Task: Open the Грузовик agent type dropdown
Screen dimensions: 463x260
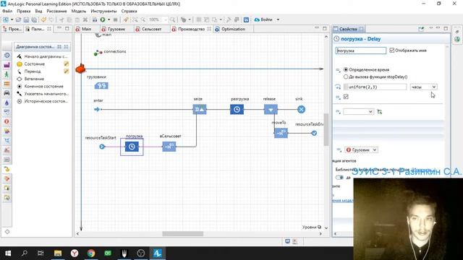Action: point(361,149)
